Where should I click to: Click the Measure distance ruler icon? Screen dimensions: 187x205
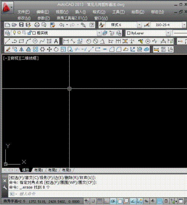pyautogui.click(x=157, y=49)
